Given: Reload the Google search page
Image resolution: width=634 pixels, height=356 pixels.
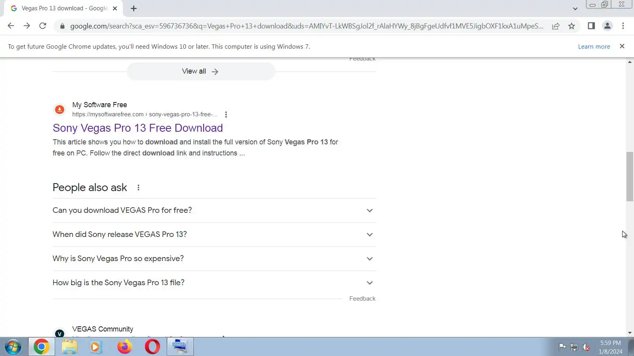Looking at the screenshot, I should 43,26.
